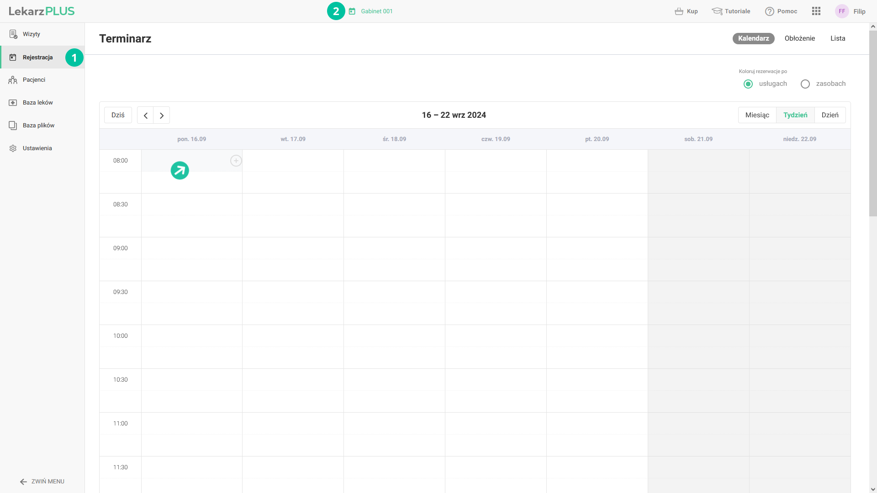Open the Filip user menu
877x493 pixels.
(x=851, y=11)
